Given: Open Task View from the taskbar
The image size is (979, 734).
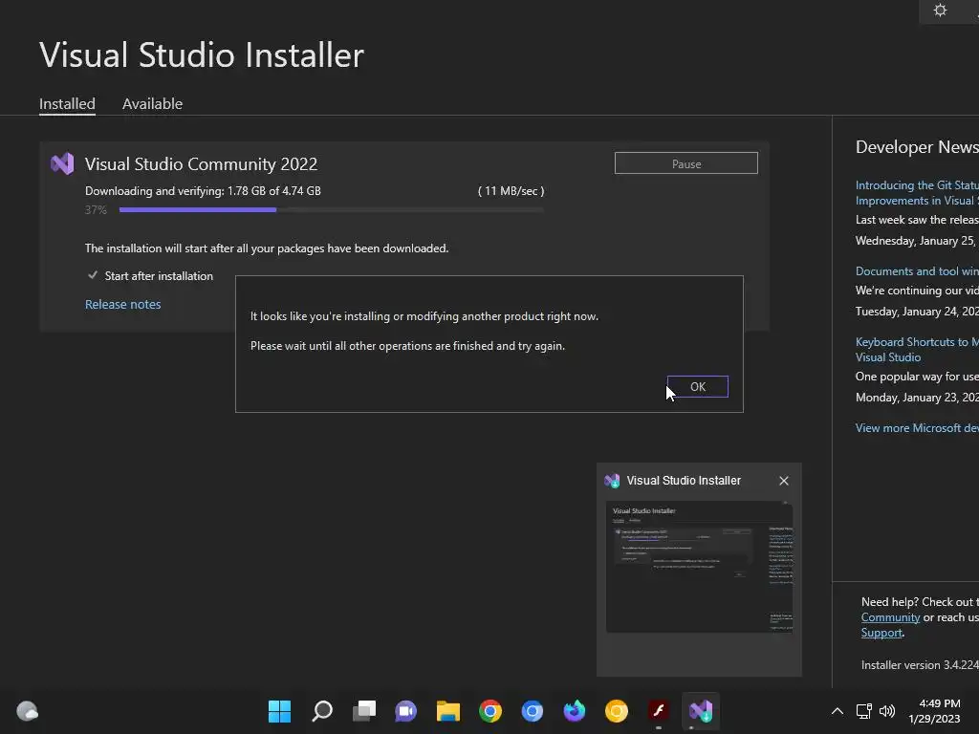Looking at the screenshot, I should pyautogui.click(x=364, y=711).
